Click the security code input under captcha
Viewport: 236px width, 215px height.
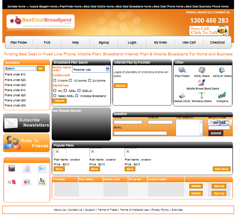[219, 128]
